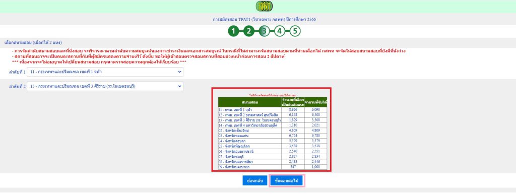Image resolution: width=516 pixels, height=194 pixels.
Task: Click the 2,446 value in the table
Action: pyautogui.click(x=316, y=162)
